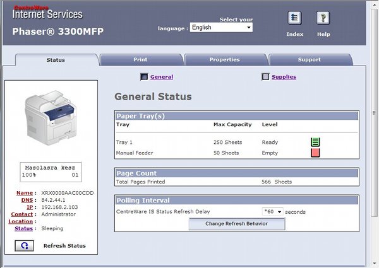Click the Help label under the icon
Screen dimensions: 379x268
323,34
